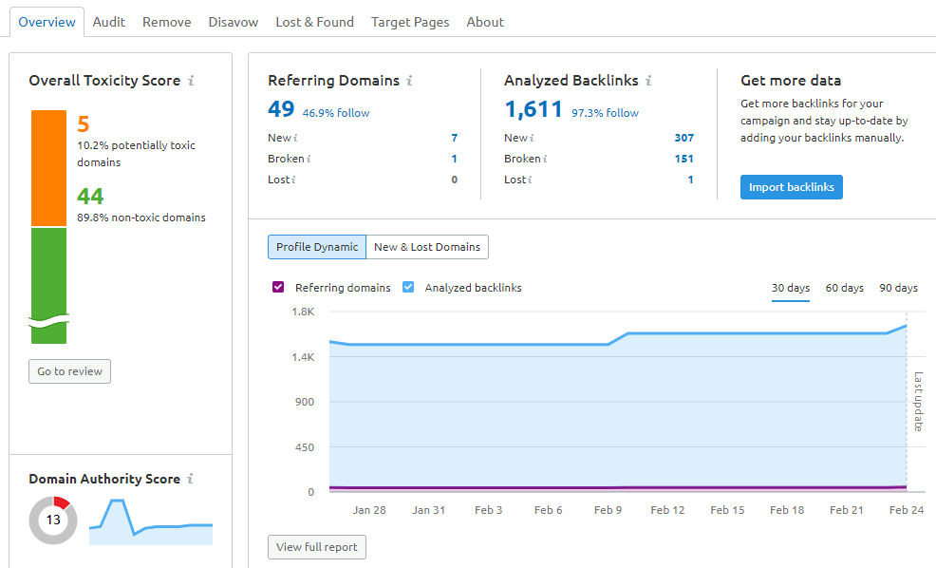Open info icon beside Referring Domains heading

point(409,80)
